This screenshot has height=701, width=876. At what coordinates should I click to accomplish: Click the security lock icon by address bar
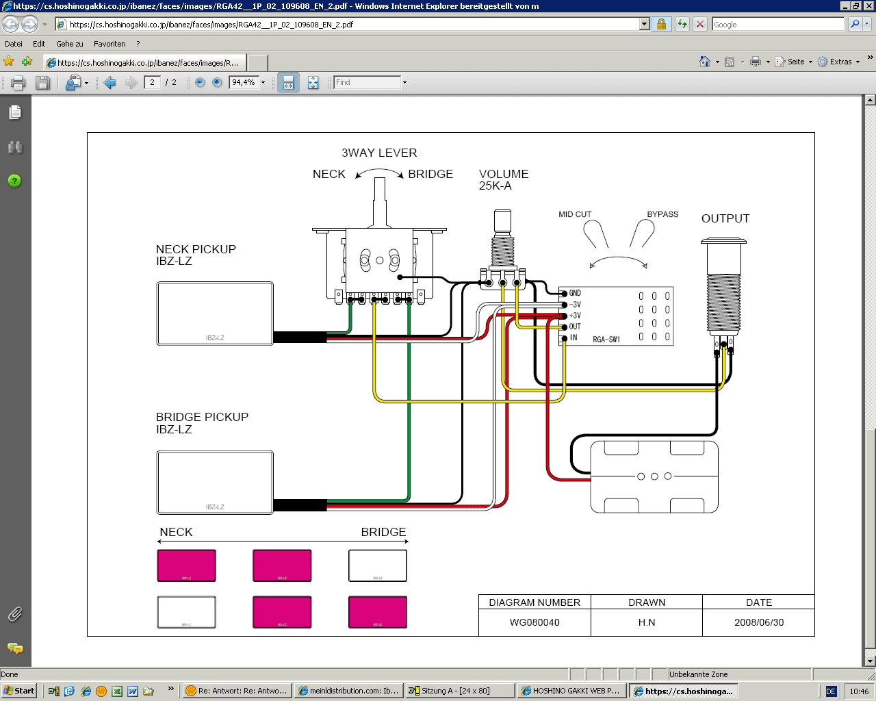point(661,25)
